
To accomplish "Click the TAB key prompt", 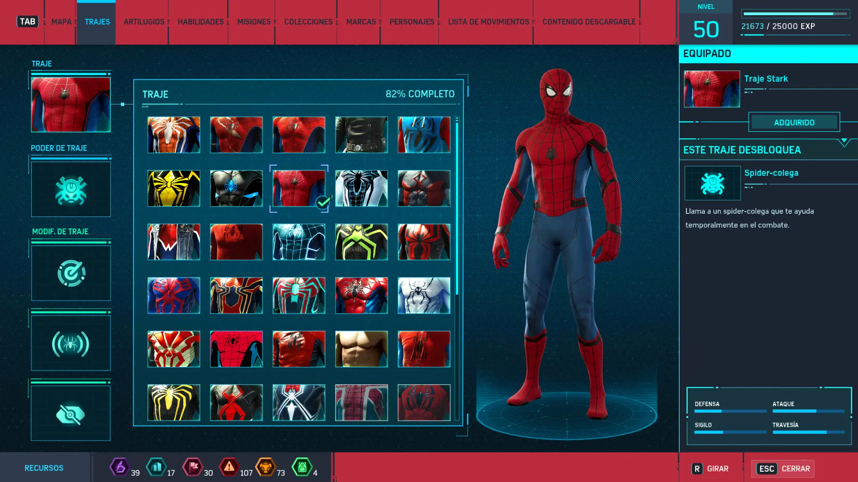I will tap(28, 21).
